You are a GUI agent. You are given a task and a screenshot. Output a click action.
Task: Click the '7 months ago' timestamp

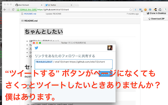coord(133,14)
